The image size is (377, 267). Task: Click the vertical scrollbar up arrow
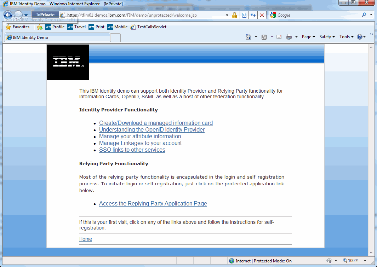pyautogui.click(x=371, y=47)
